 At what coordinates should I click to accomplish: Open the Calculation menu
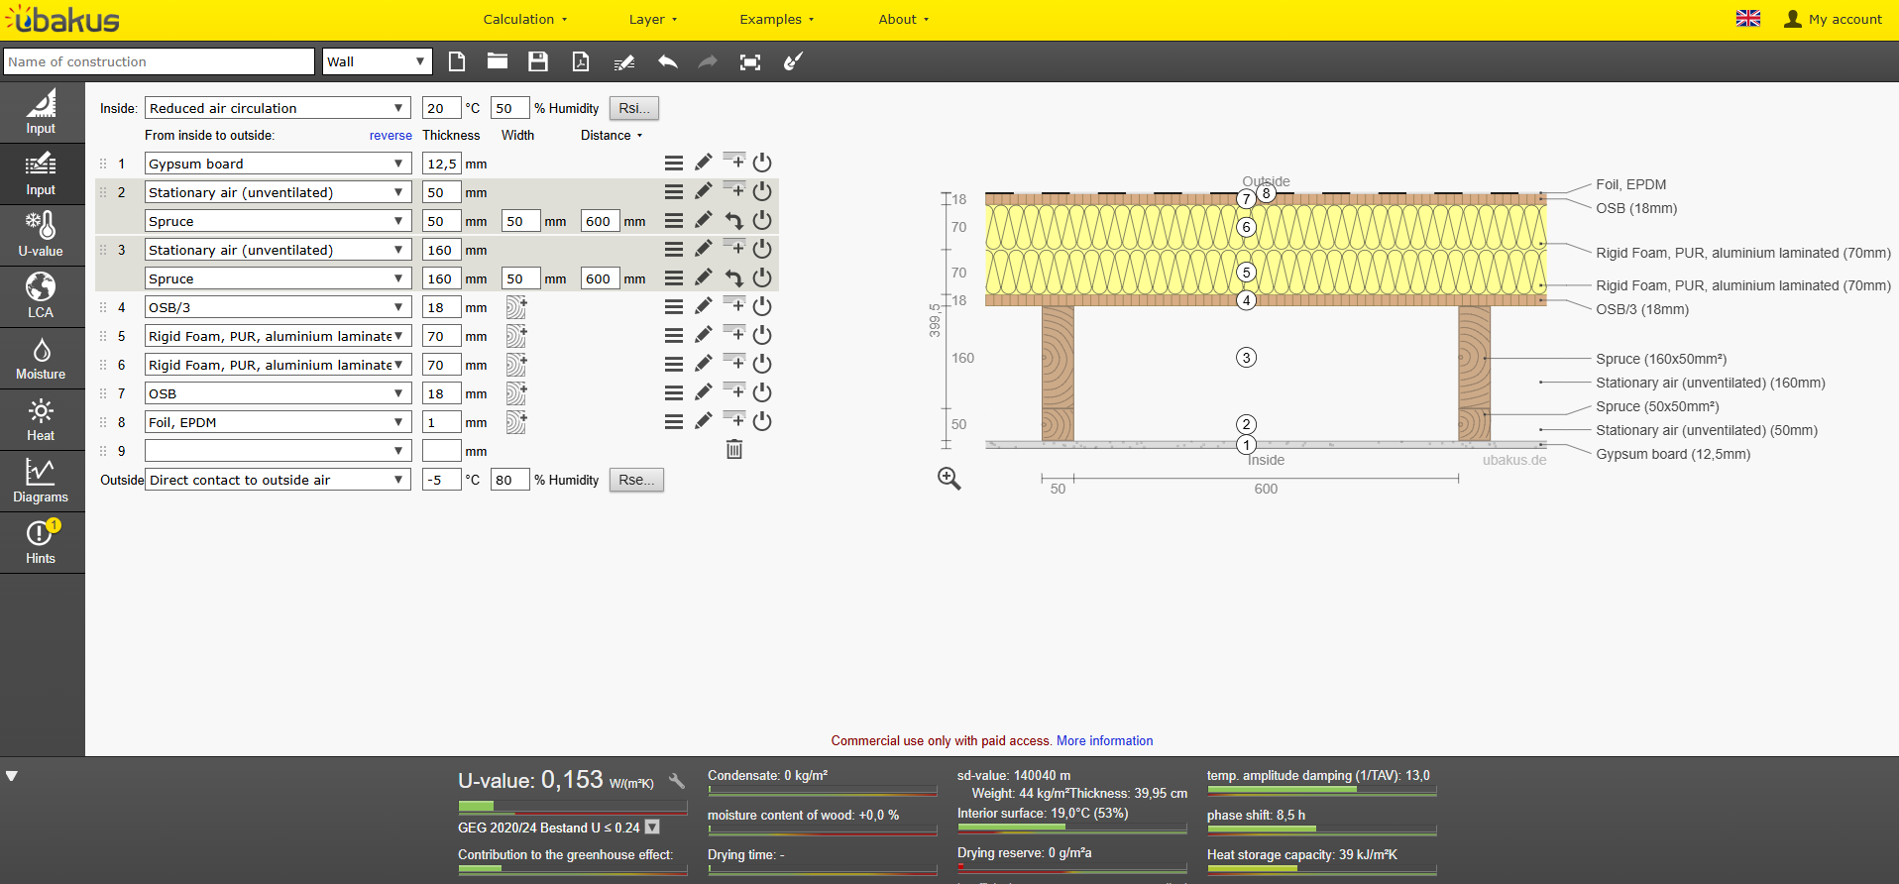click(525, 19)
